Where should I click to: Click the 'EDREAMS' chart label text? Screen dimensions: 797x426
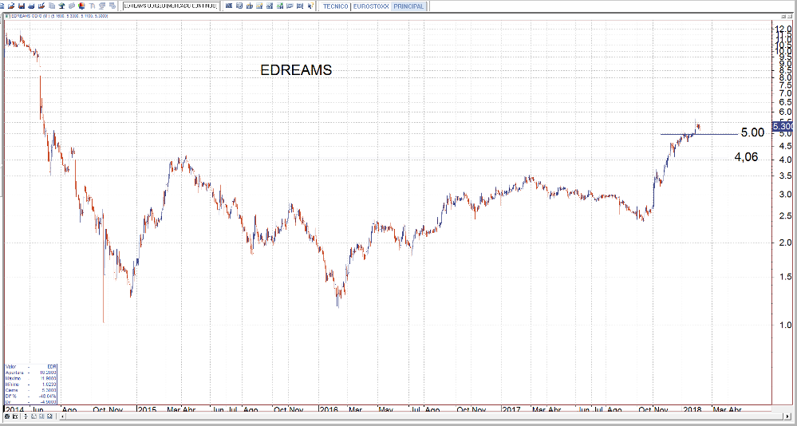(x=296, y=70)
